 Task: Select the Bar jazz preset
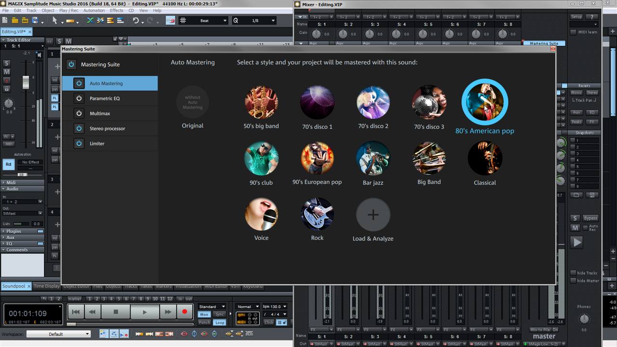coord(373,158)
